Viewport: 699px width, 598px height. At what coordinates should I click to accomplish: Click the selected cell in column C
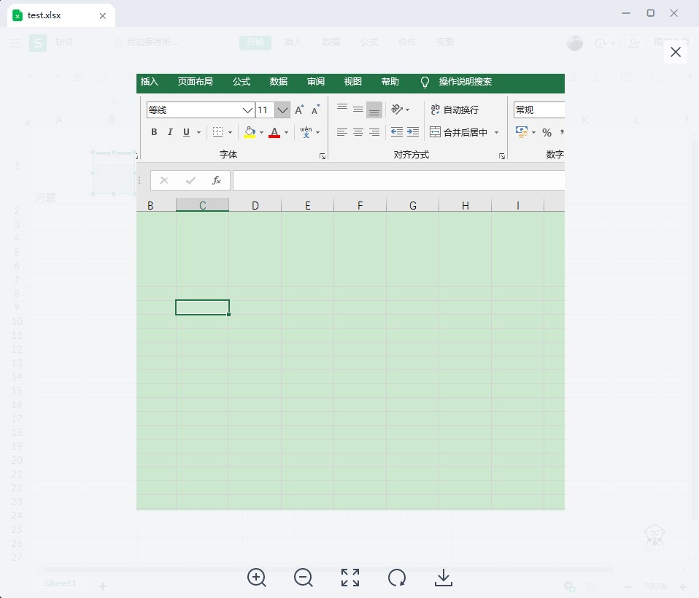[202, 307]
